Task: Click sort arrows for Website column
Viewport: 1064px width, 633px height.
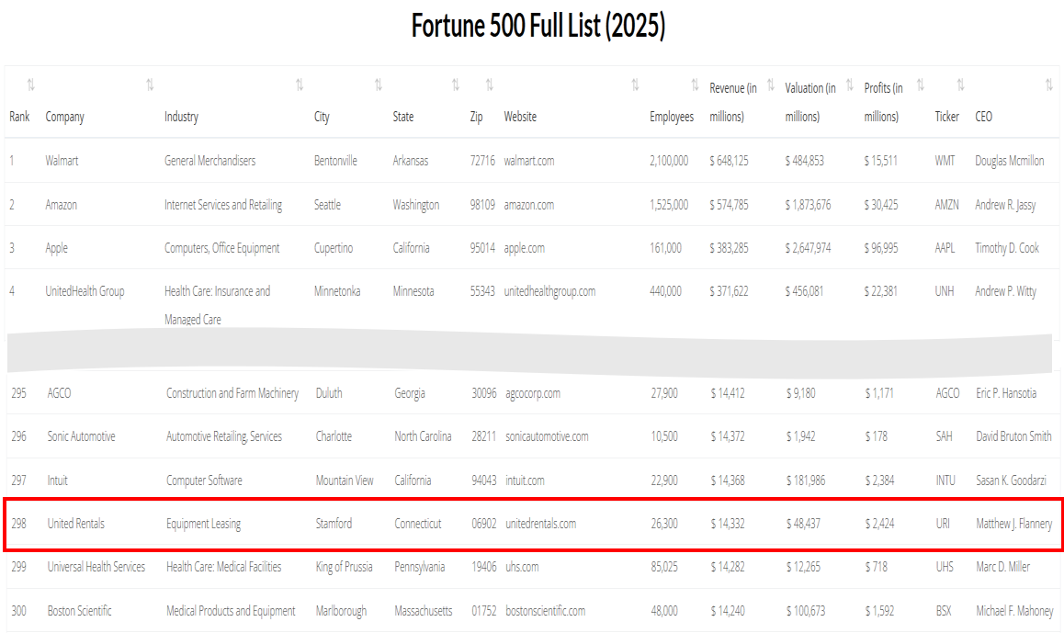Action: tap(635, 85)
